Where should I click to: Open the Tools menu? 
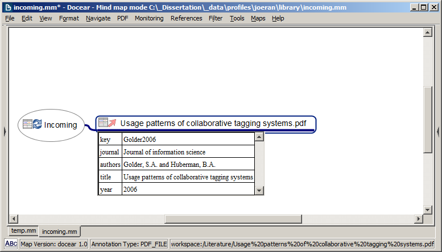click(x=237, y=18)
